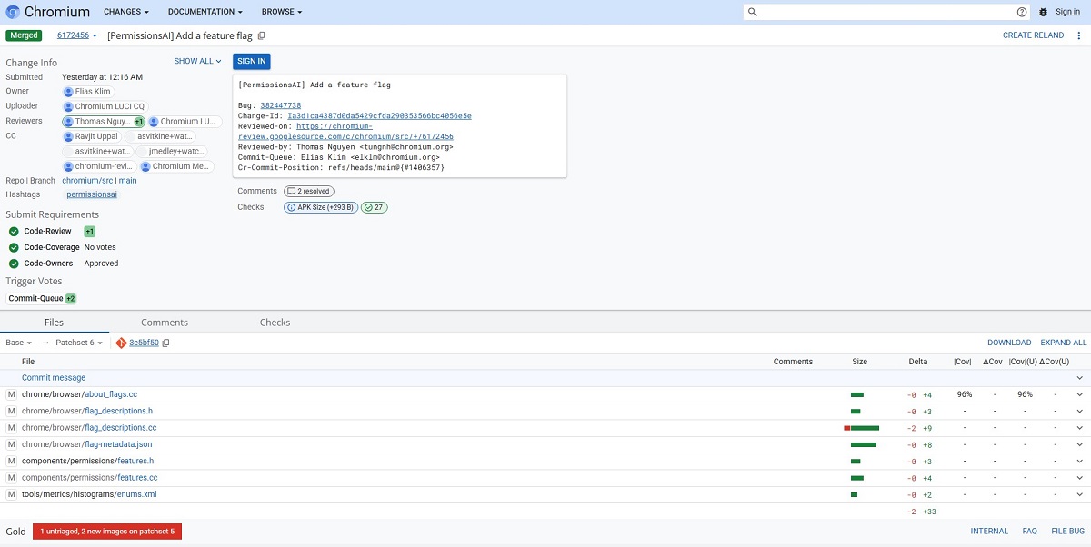Click the Code-Coverage green check icon
Screen dimensions: 1091x547
coord(14,247)
